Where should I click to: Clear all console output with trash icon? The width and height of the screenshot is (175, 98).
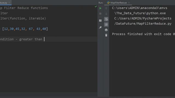pos(106,35)
